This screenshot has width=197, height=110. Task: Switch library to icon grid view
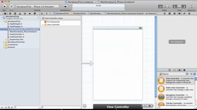click(191, 74)
